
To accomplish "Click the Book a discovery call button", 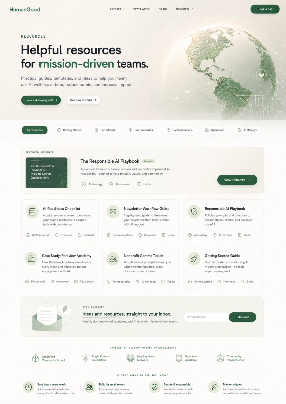I will pos(41,100).
